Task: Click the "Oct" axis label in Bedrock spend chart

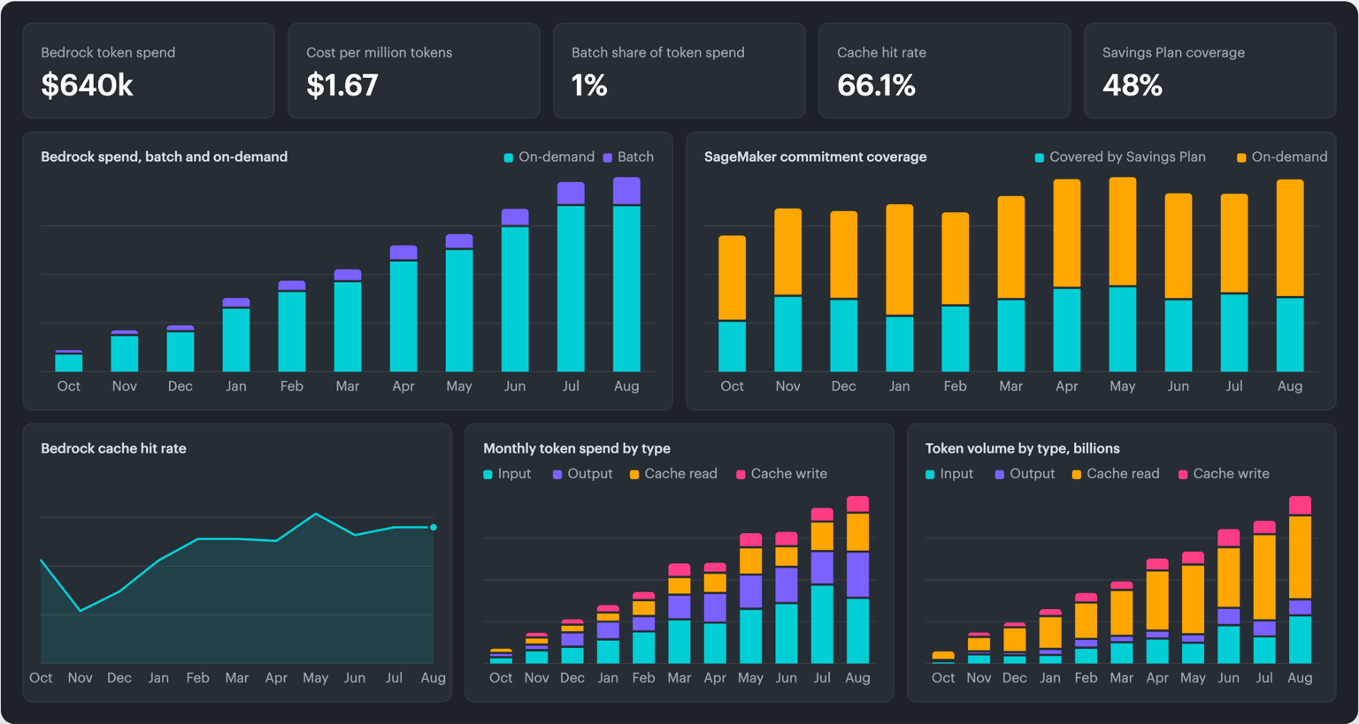Action: click(x=68, y=386)
